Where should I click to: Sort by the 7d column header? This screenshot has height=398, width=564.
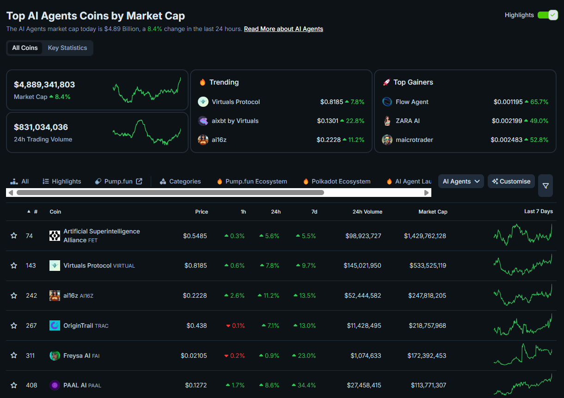[314, 212]
